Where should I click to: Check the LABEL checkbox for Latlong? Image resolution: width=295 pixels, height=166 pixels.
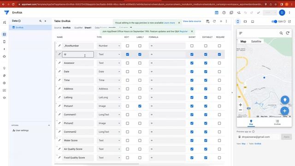click(x=140, y=97)
